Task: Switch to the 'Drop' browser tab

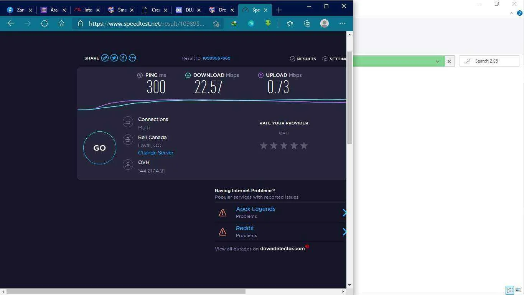Action: (x=221, y=10)
